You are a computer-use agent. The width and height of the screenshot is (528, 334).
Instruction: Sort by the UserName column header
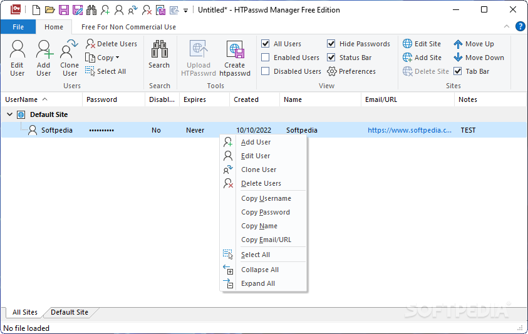tap(41, 99)
